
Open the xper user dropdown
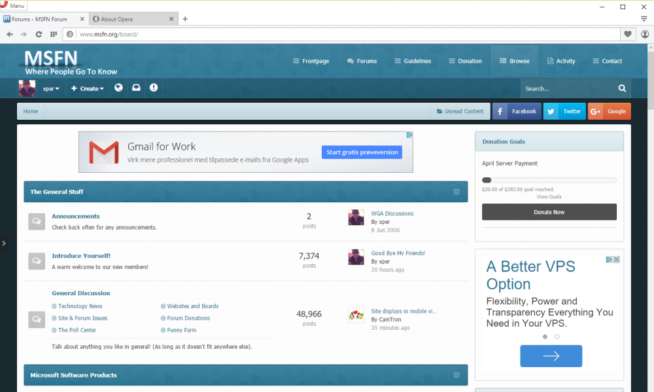pos(50,88)
